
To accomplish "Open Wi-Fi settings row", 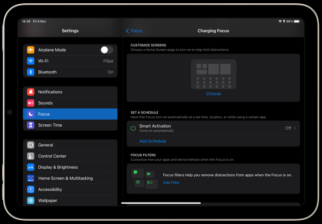I will click(x=70, y=61).
